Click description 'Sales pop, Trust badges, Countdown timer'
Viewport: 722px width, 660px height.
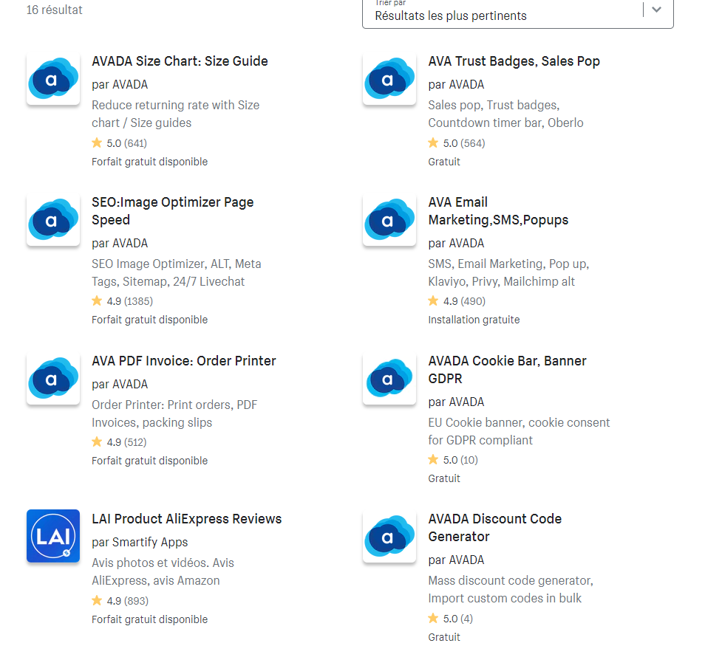pos(505,114)
